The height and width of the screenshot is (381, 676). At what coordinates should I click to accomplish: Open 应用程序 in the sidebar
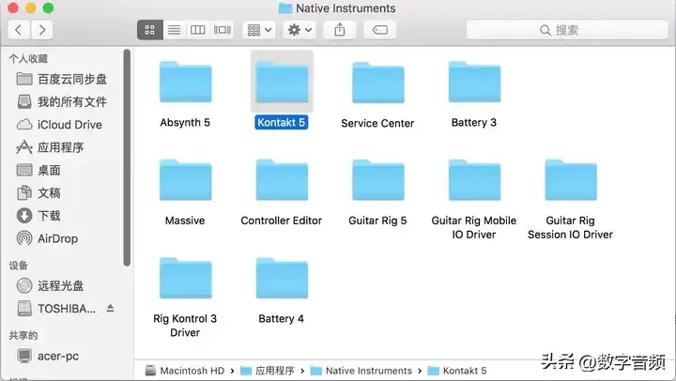tap(50, 147)
